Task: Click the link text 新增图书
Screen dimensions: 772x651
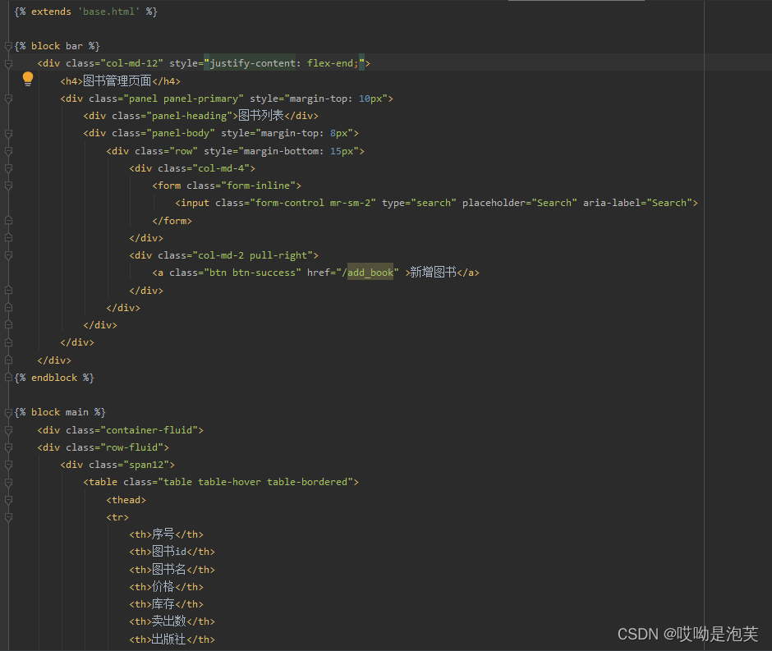Action: pyautogui.click(x=434, y=272)
